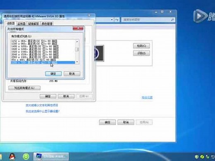Select the 854 x 480 mode row
Image resolution: width=215 pixels, height=161 pixels.
(43, 60)
